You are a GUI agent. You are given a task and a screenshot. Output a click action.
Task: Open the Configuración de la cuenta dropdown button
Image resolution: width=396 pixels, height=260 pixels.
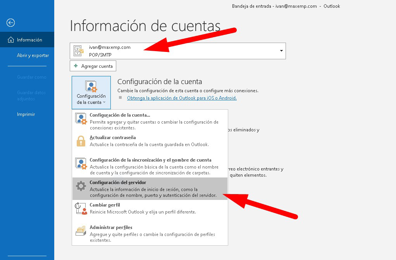[91, 92]
